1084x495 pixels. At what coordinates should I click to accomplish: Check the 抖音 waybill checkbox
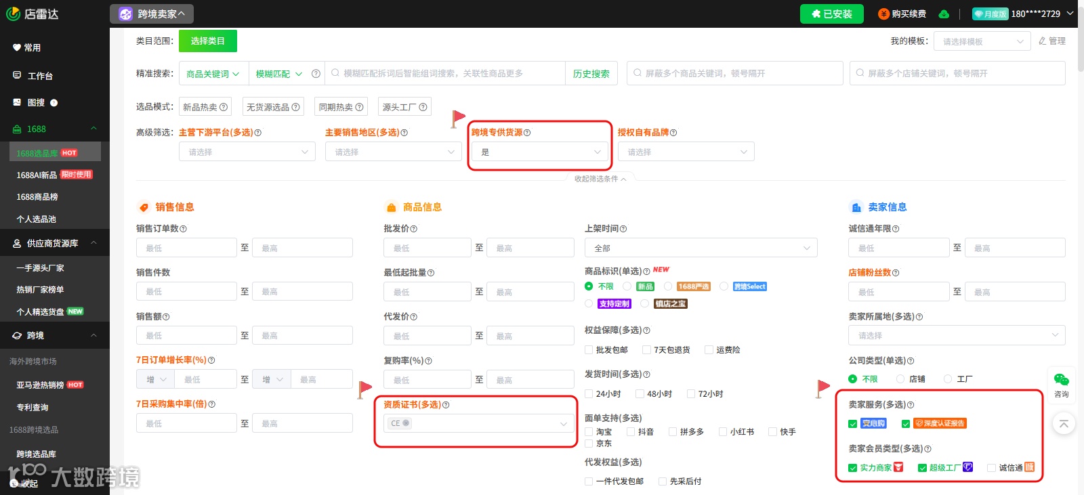[x=631, y=432]
